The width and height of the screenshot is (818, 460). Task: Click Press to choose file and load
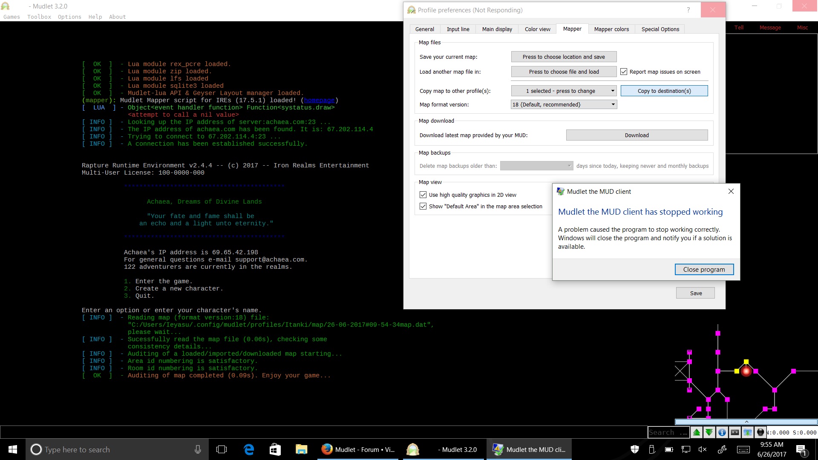(564, 72)
